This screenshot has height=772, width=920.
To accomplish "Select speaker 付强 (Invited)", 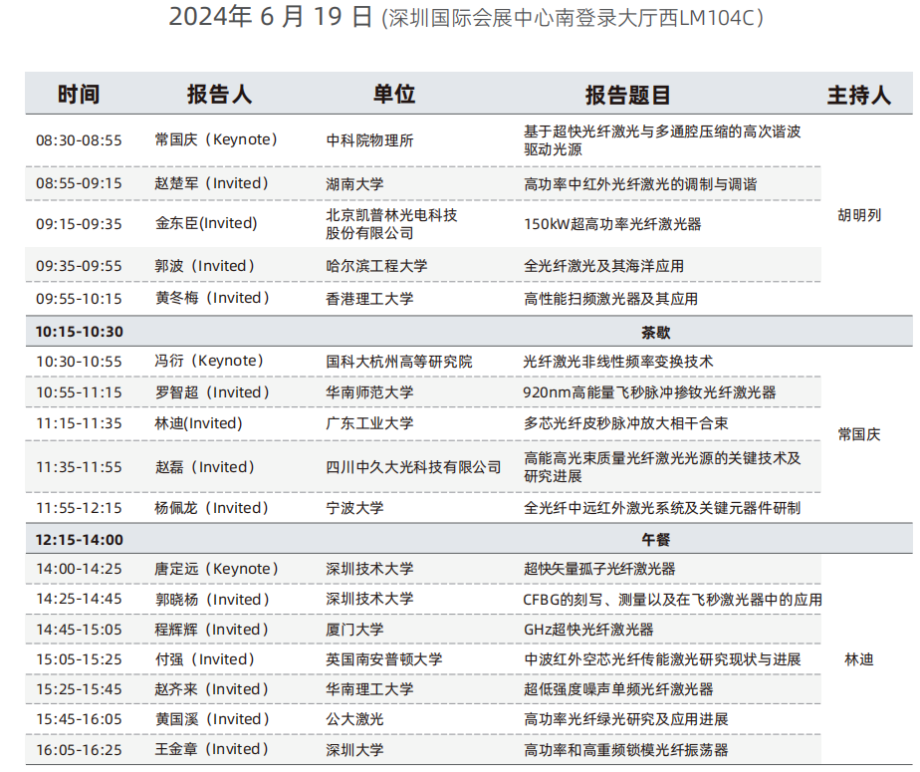I will pos(205,659).
